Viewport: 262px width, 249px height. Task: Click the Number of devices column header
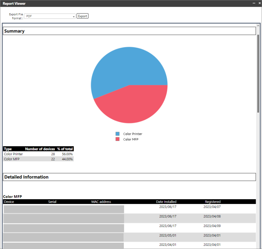40,149
